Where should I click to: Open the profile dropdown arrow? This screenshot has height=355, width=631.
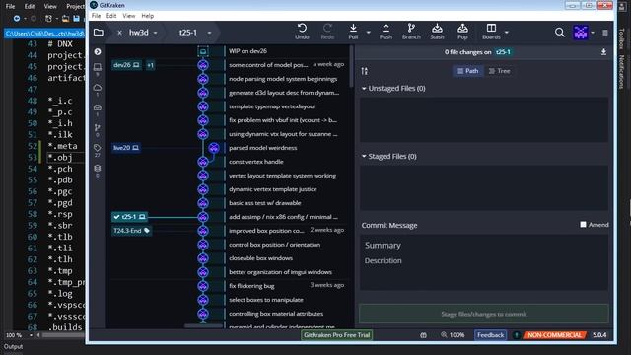[x=593, y=33]
